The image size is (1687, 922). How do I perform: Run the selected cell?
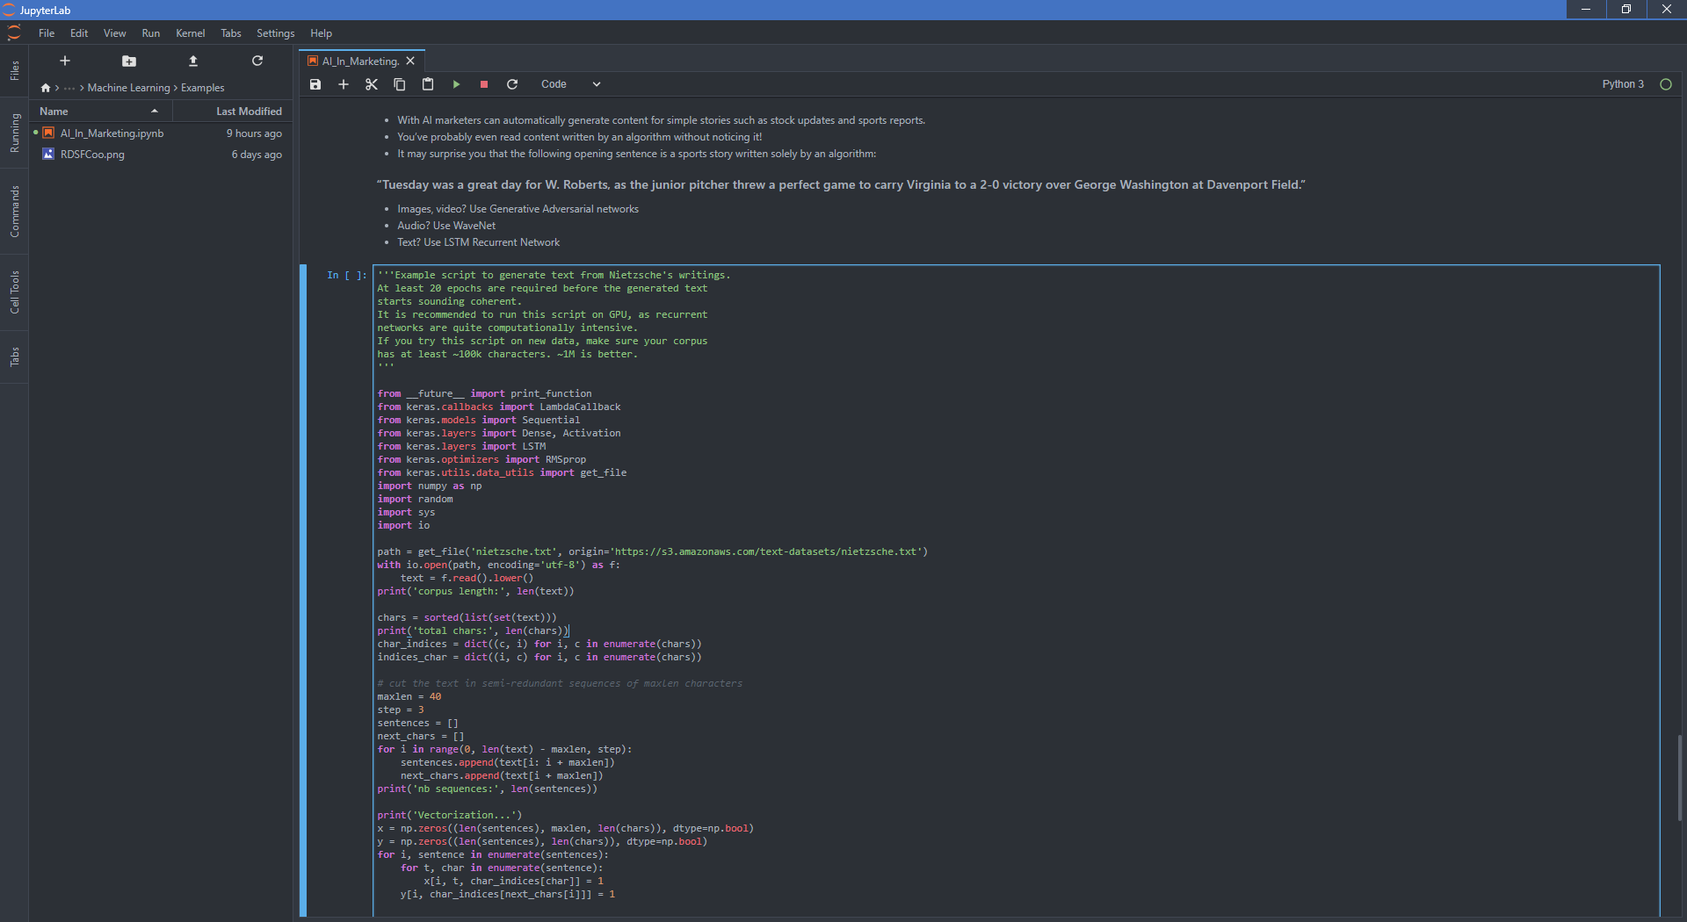(456, 84)
